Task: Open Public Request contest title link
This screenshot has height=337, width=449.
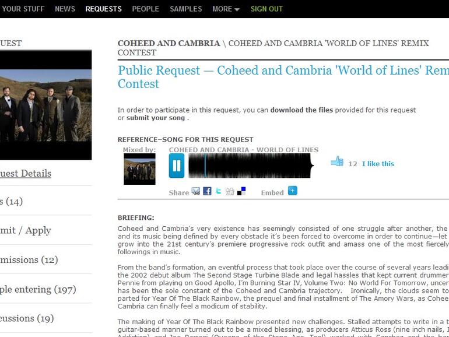Action: 283,77
